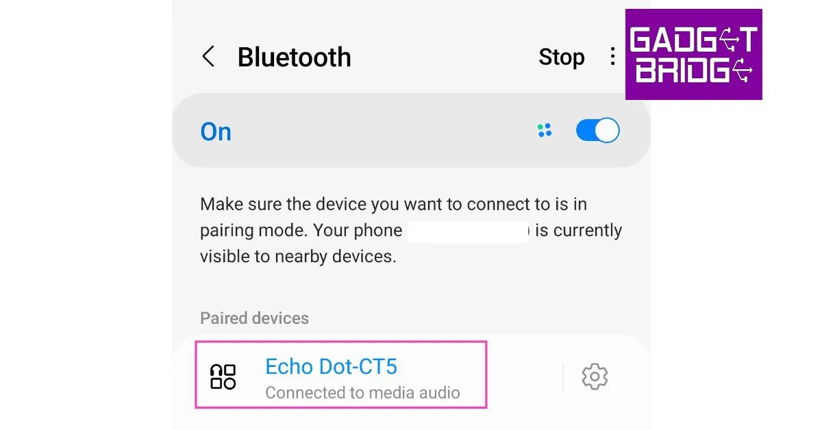Go back using the arrow beside Bluetooth
822x430 pixels.
point(208,57)
